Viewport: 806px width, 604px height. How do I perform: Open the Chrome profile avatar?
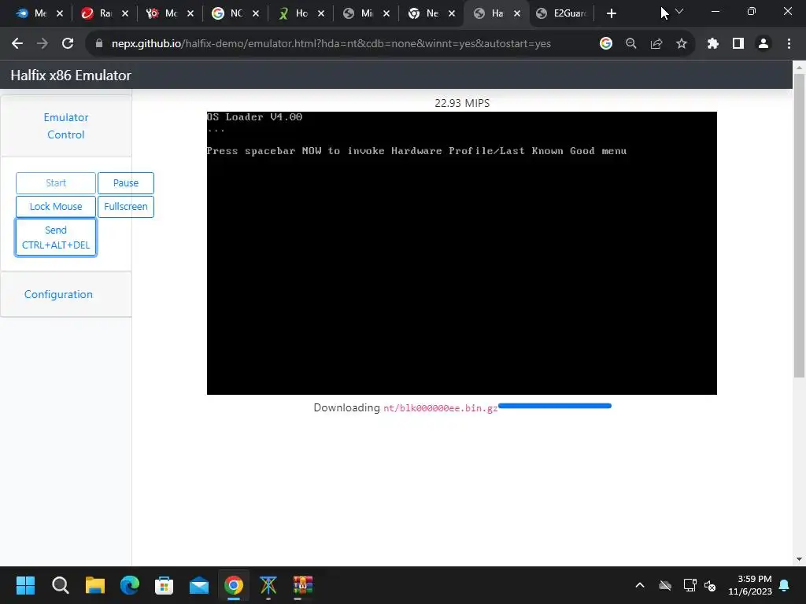click(763, 44)
